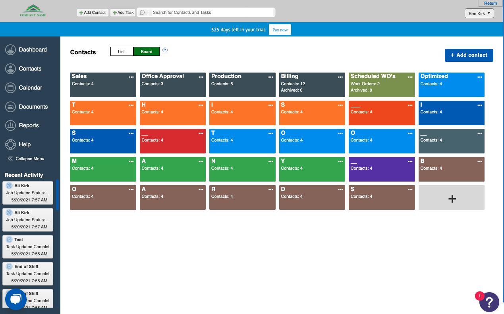Click the top toolbar Add Contact button
The image size is (504, 314).
point(93,12)
